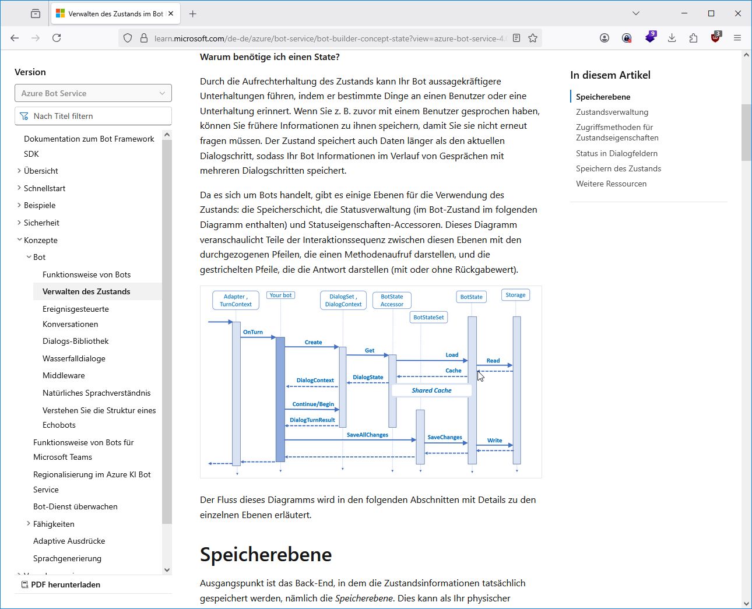752x609 pixels.
Task: Open a new browser tab
Action: (193, 13)
